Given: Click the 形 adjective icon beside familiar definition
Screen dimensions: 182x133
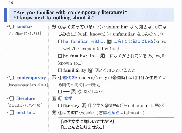Looking at the screenshot, I should click(x=54, y=27).
